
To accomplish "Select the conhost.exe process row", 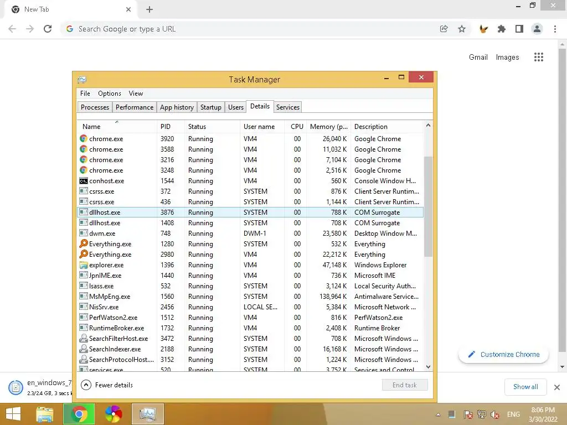I will click(250, 181).
